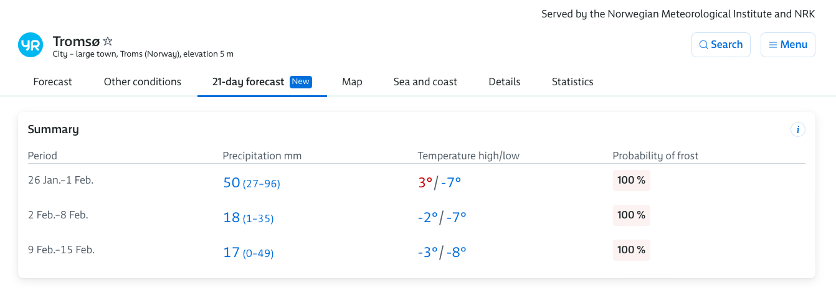836x290 pixels.
Task: Click the 100 % frost badge for 9 Feb.–15 Feb.
Action: [x=631, y=250]
